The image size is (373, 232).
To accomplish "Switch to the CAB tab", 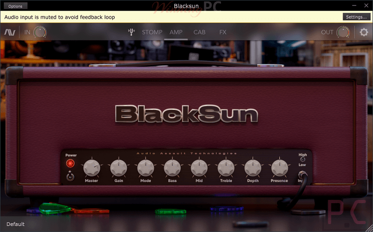I will coord(200,32).
